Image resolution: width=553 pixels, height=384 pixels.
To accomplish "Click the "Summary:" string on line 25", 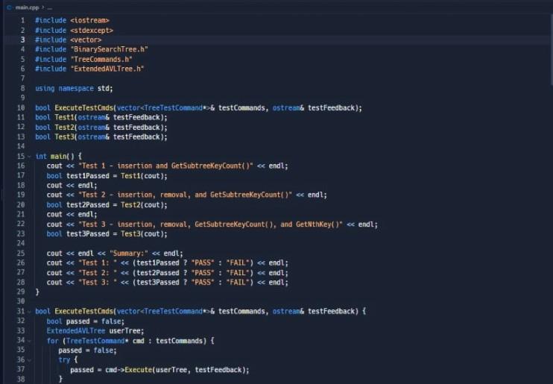I will [129, 253].
